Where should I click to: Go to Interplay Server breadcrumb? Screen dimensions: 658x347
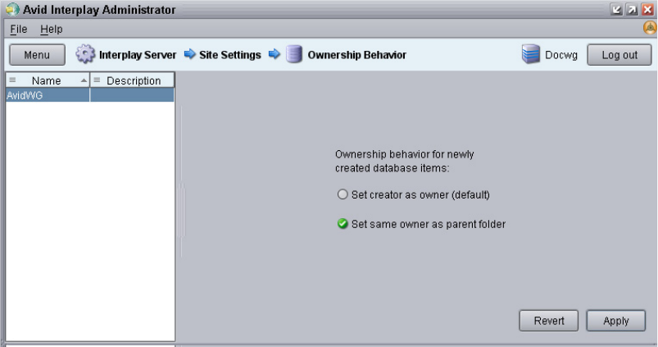(x=137, y=55)
